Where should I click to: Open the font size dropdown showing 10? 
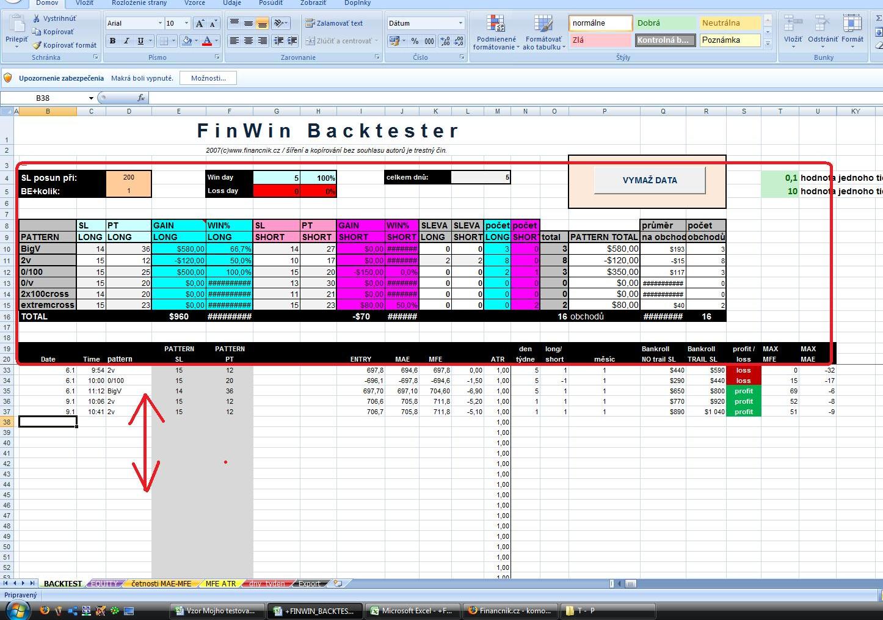[187, 23]
